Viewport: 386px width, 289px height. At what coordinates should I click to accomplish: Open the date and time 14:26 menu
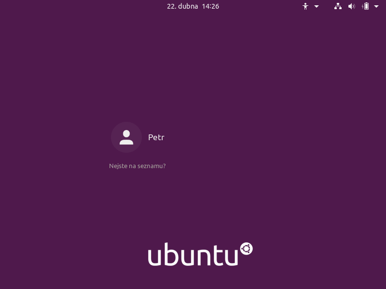pos(193,6)
